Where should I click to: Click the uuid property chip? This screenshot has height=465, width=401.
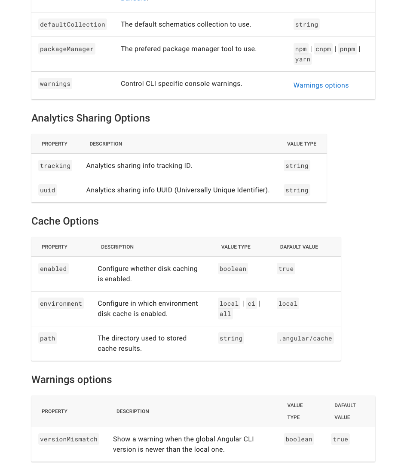point(47,190)
